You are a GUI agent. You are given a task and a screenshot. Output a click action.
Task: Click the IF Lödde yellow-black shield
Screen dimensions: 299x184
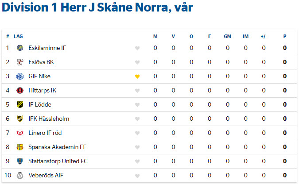point(20,104)
